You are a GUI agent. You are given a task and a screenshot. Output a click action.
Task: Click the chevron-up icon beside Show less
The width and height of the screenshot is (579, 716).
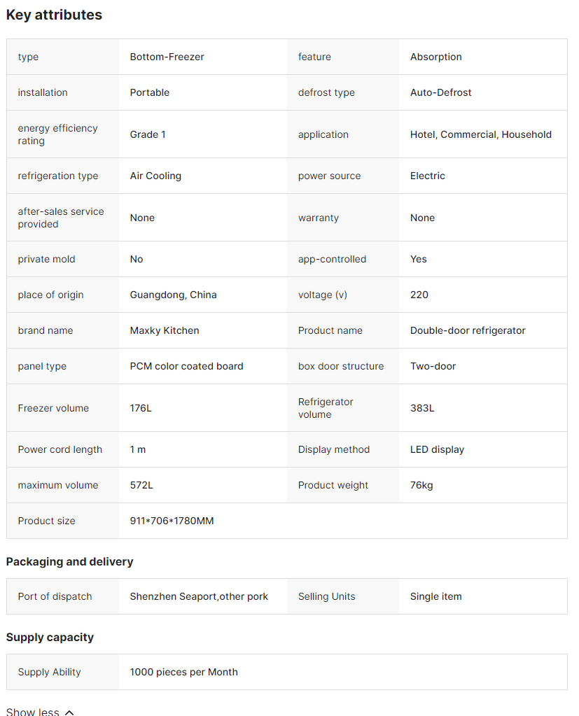point(69,712)
